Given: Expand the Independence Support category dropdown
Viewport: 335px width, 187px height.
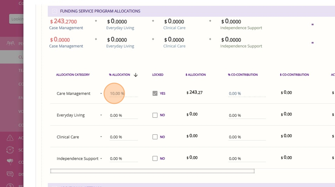Looking at the screenshot, I should coord(101,158).
